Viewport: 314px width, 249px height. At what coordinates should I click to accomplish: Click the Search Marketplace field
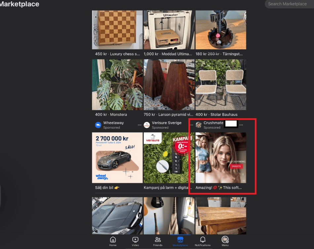[x=289, y=4]
